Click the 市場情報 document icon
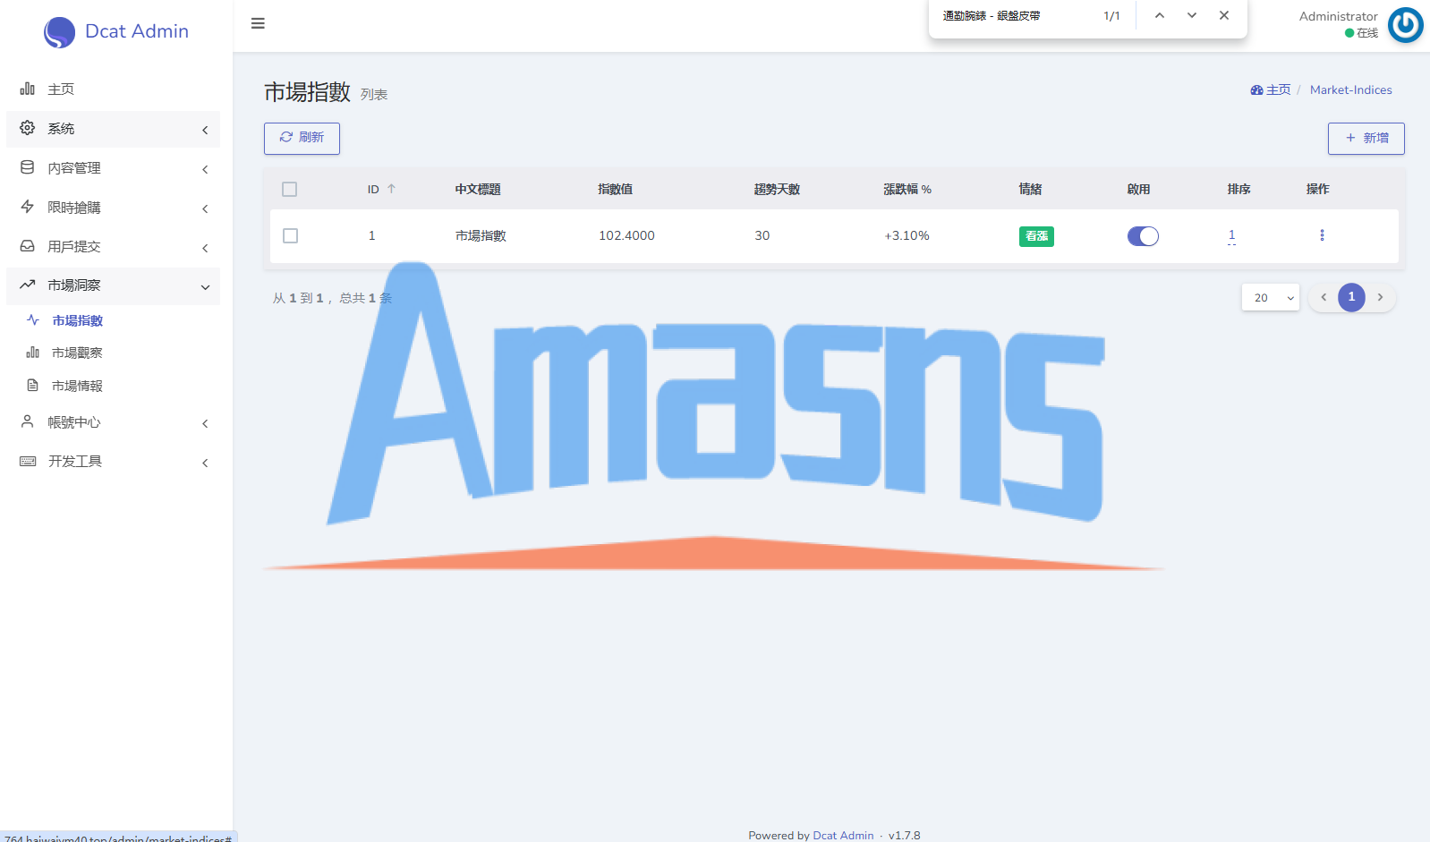The width and height of the screenshot is (1430, 842). [33, 386]
